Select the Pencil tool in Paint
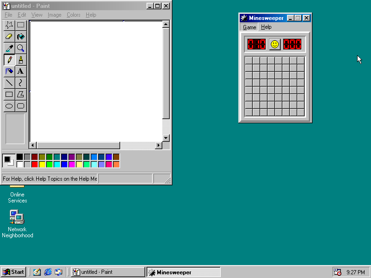This screenshot has width=371, height=278. pyautogui.click(x=9, y=59)
